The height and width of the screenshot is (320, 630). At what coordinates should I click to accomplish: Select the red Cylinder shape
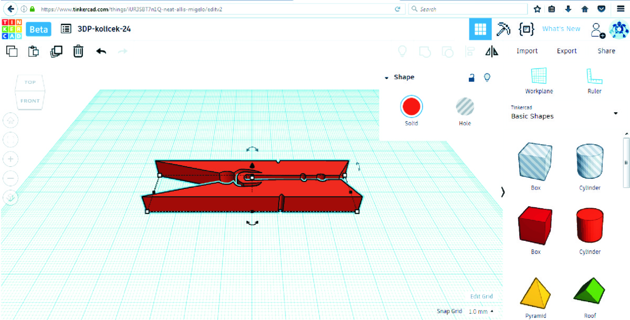[x=590, y=226]
